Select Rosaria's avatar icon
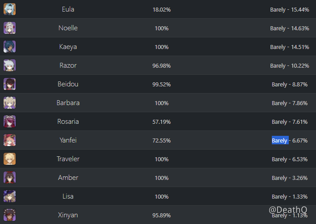This screenshot has height=224, width=316. (x=9, y=122)
